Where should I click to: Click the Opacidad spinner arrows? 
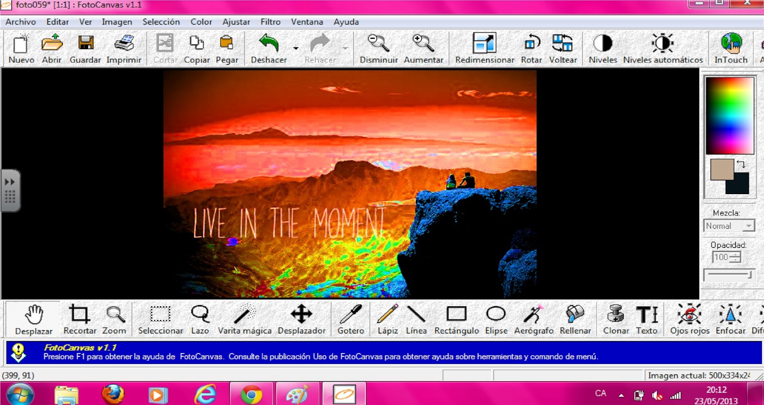point(735,257)
